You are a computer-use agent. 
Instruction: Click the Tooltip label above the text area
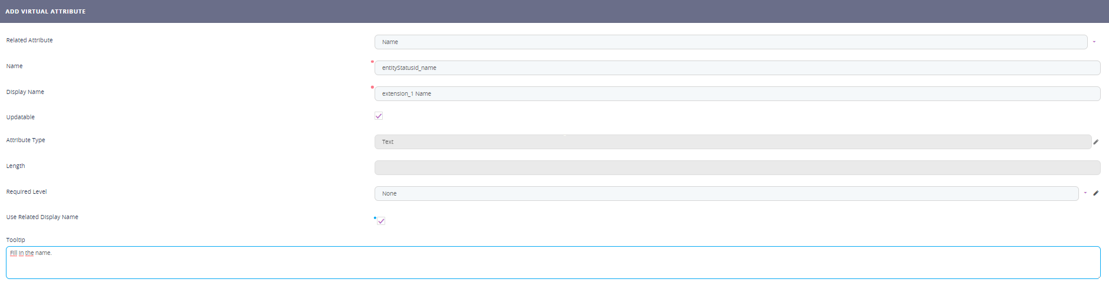[16, 240]
